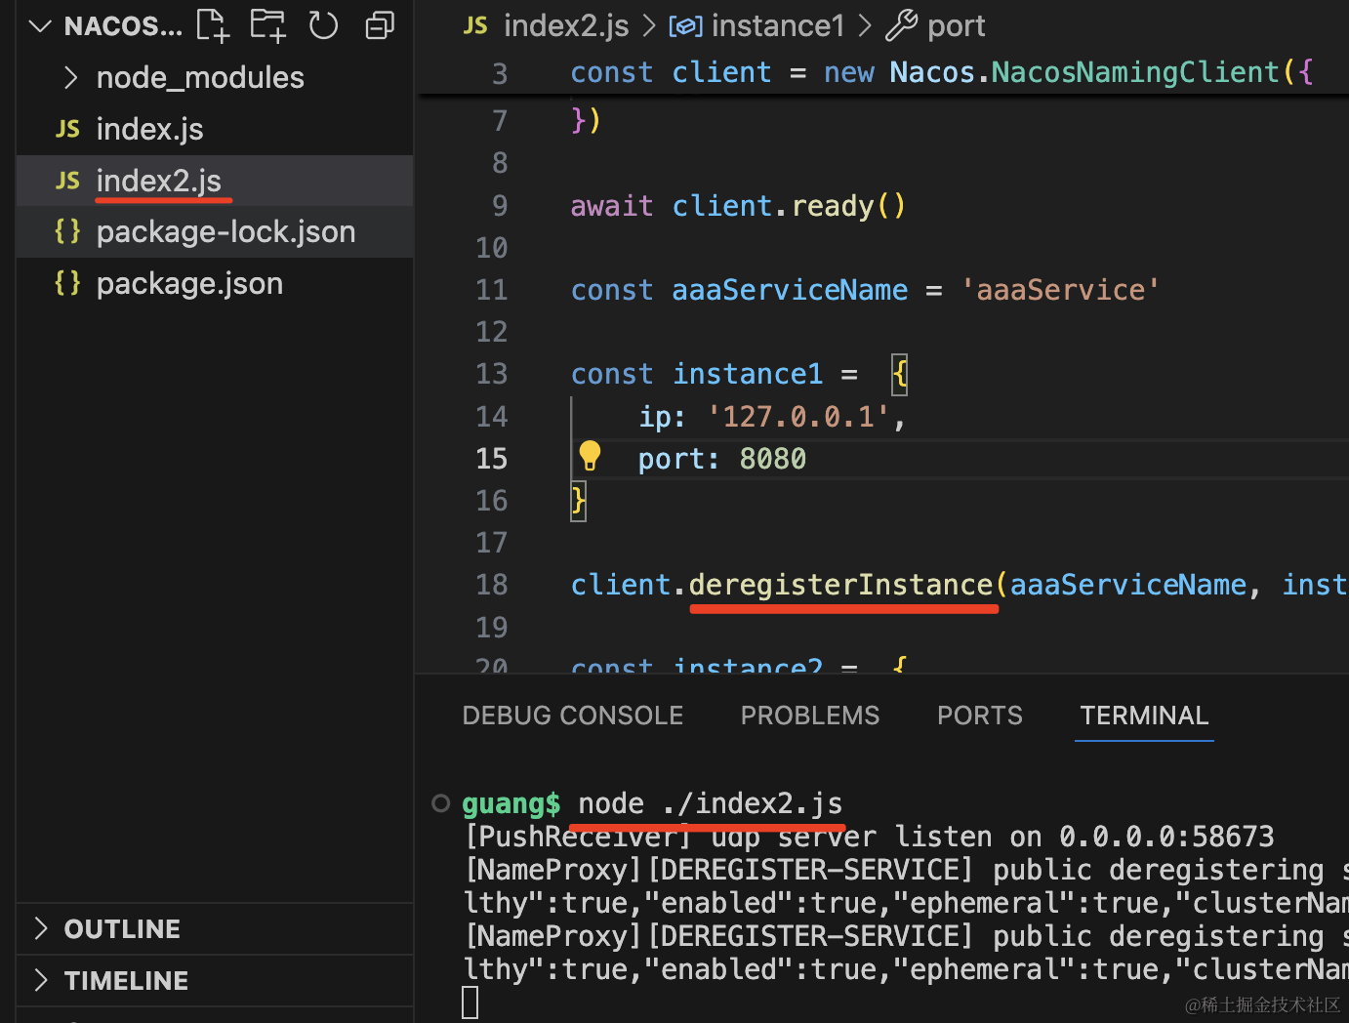The image size is (1349, 1023).
Task: Click the New File icon in explorer
Action: coord(212,25)
